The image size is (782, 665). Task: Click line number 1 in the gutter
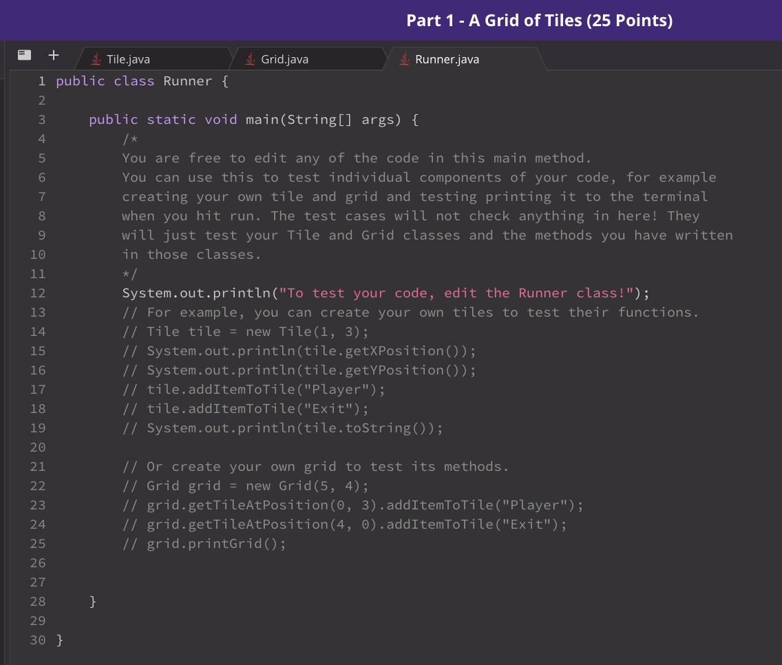[x=41, y=81]
